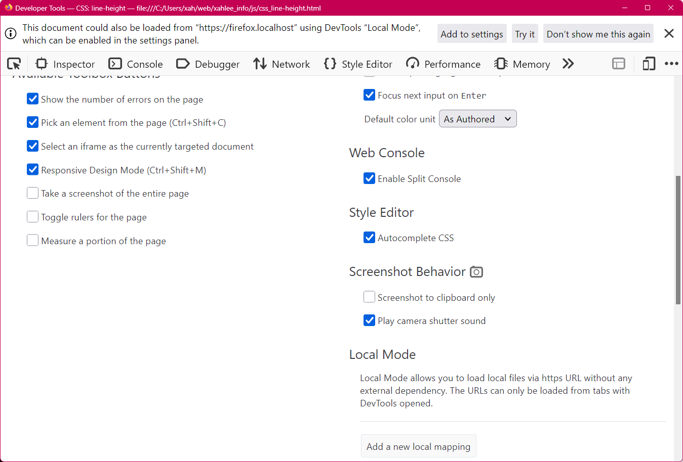The width and height of the screenshot is (683, 462).
Task: Click the Debugger tab icon
Action: click(x=183, y=64)
